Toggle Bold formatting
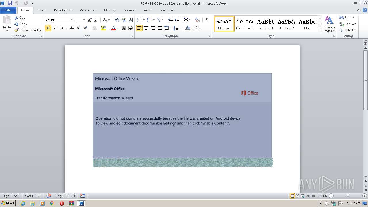The height and width of the screenshot is (207, 368). pyautogui.click(x=48, y=28)
